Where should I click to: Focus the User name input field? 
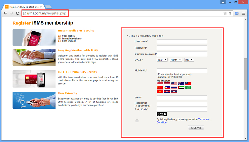click(182, 42)
